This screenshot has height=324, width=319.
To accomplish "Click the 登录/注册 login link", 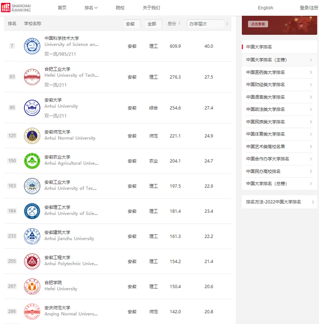I will pos(309,8).
